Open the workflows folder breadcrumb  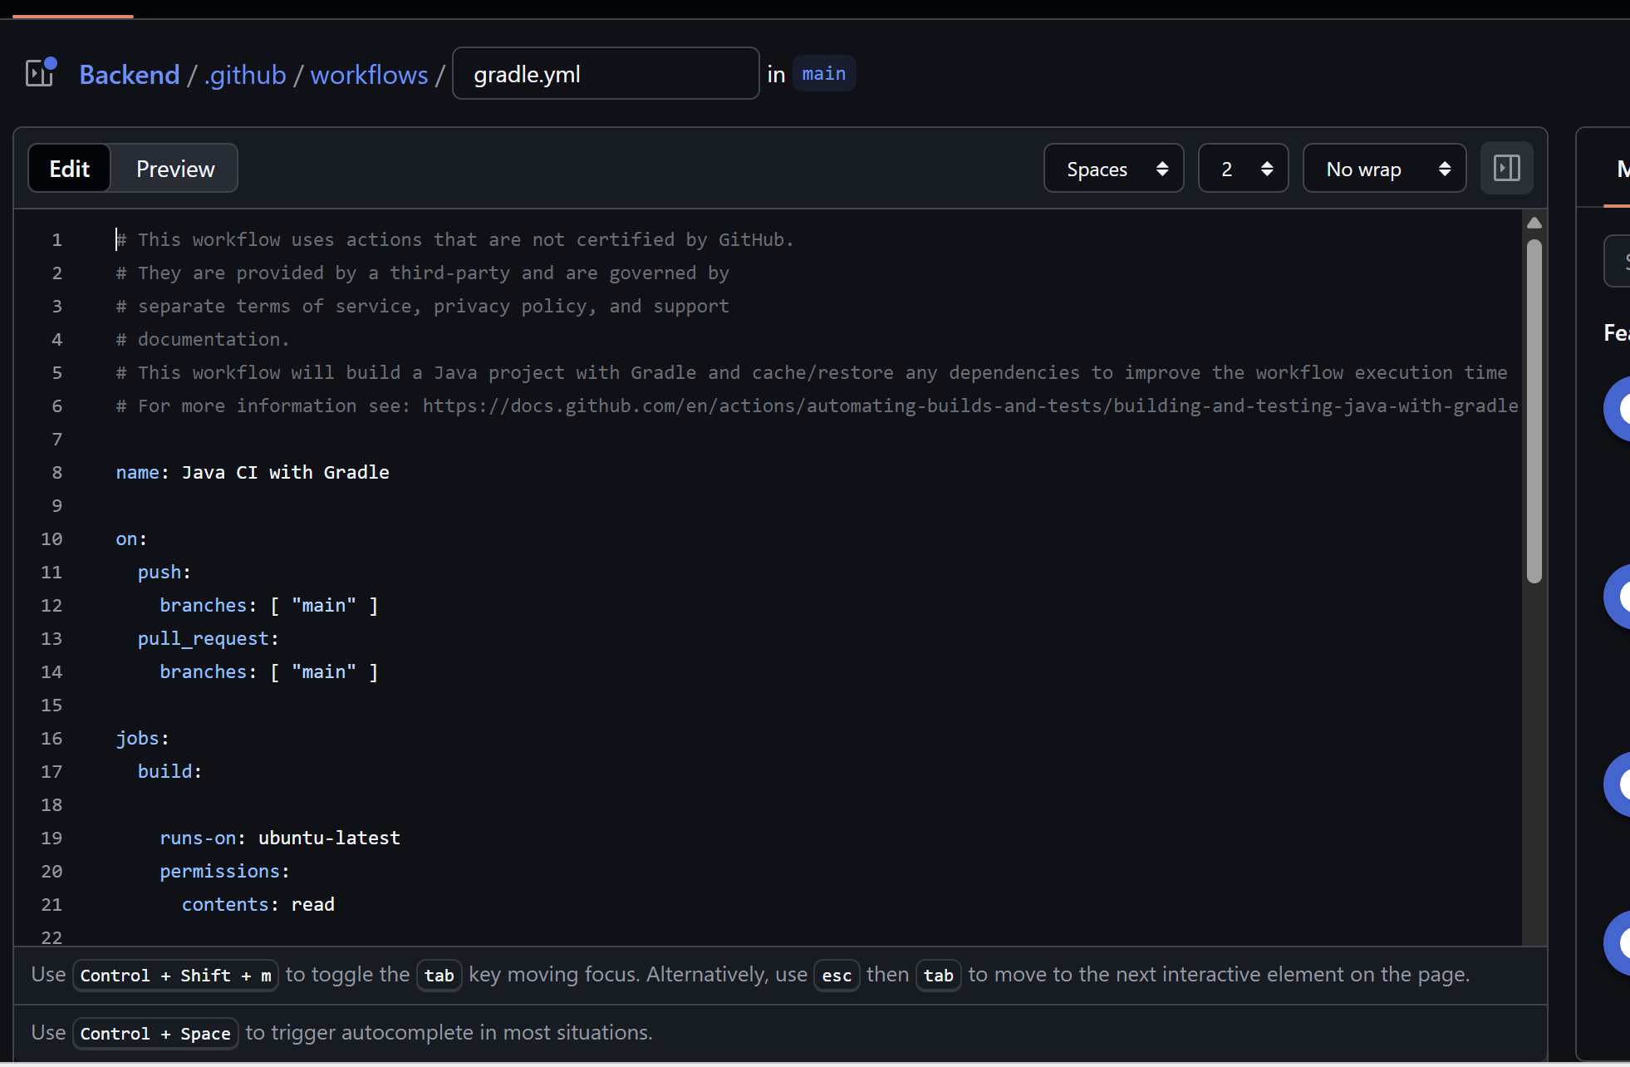click(x=369, y=75)
